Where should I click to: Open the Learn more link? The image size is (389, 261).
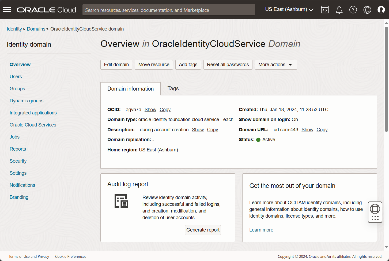pyautogui.click(x=261, y=230)
